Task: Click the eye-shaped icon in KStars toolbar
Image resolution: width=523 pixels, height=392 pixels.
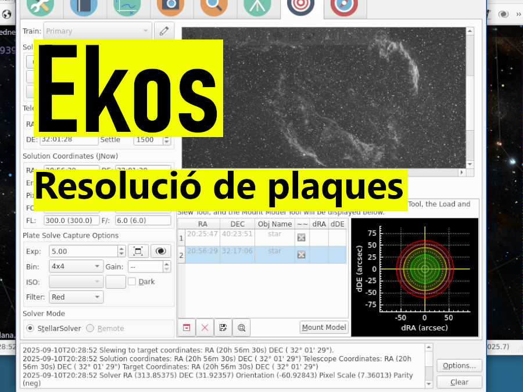Action: tap(503, 14)
